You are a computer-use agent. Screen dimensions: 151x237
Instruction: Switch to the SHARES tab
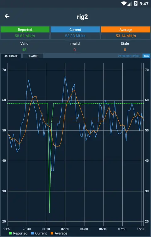[33, 56]
